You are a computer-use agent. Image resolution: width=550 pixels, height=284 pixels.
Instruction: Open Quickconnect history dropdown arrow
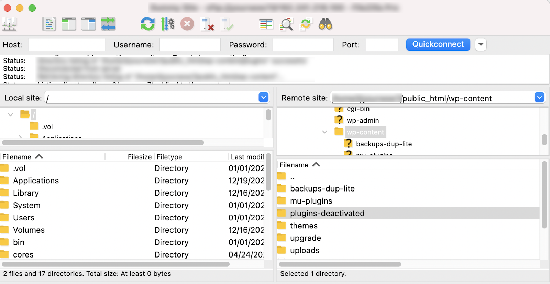481,44
